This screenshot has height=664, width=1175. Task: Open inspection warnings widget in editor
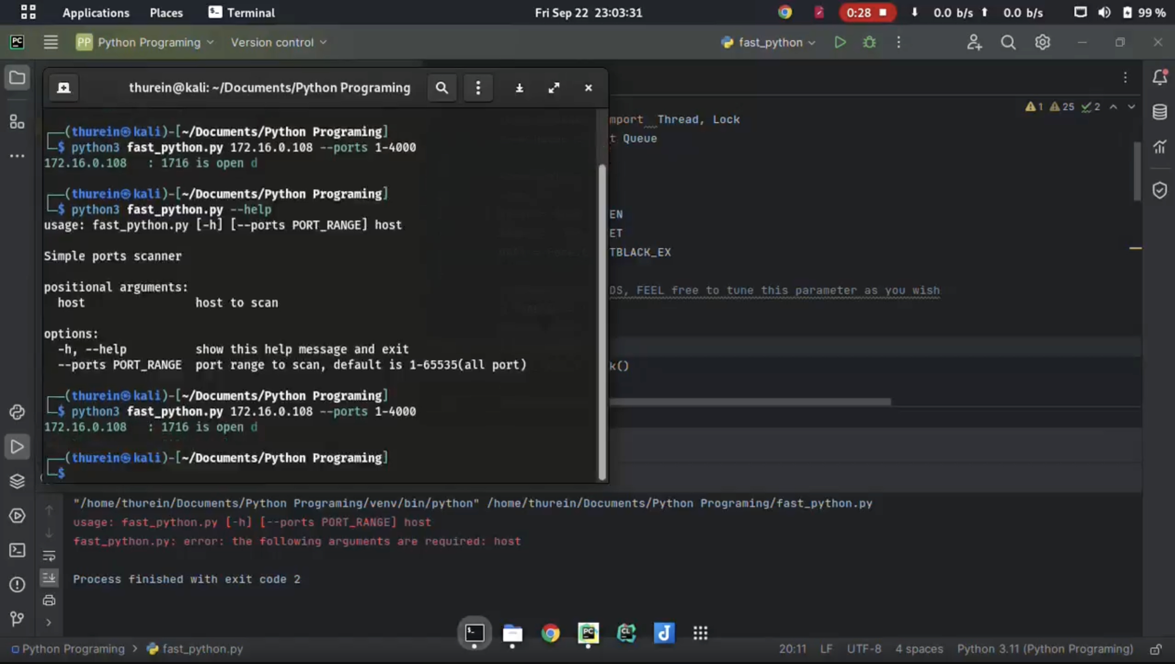pos(1063,107)
